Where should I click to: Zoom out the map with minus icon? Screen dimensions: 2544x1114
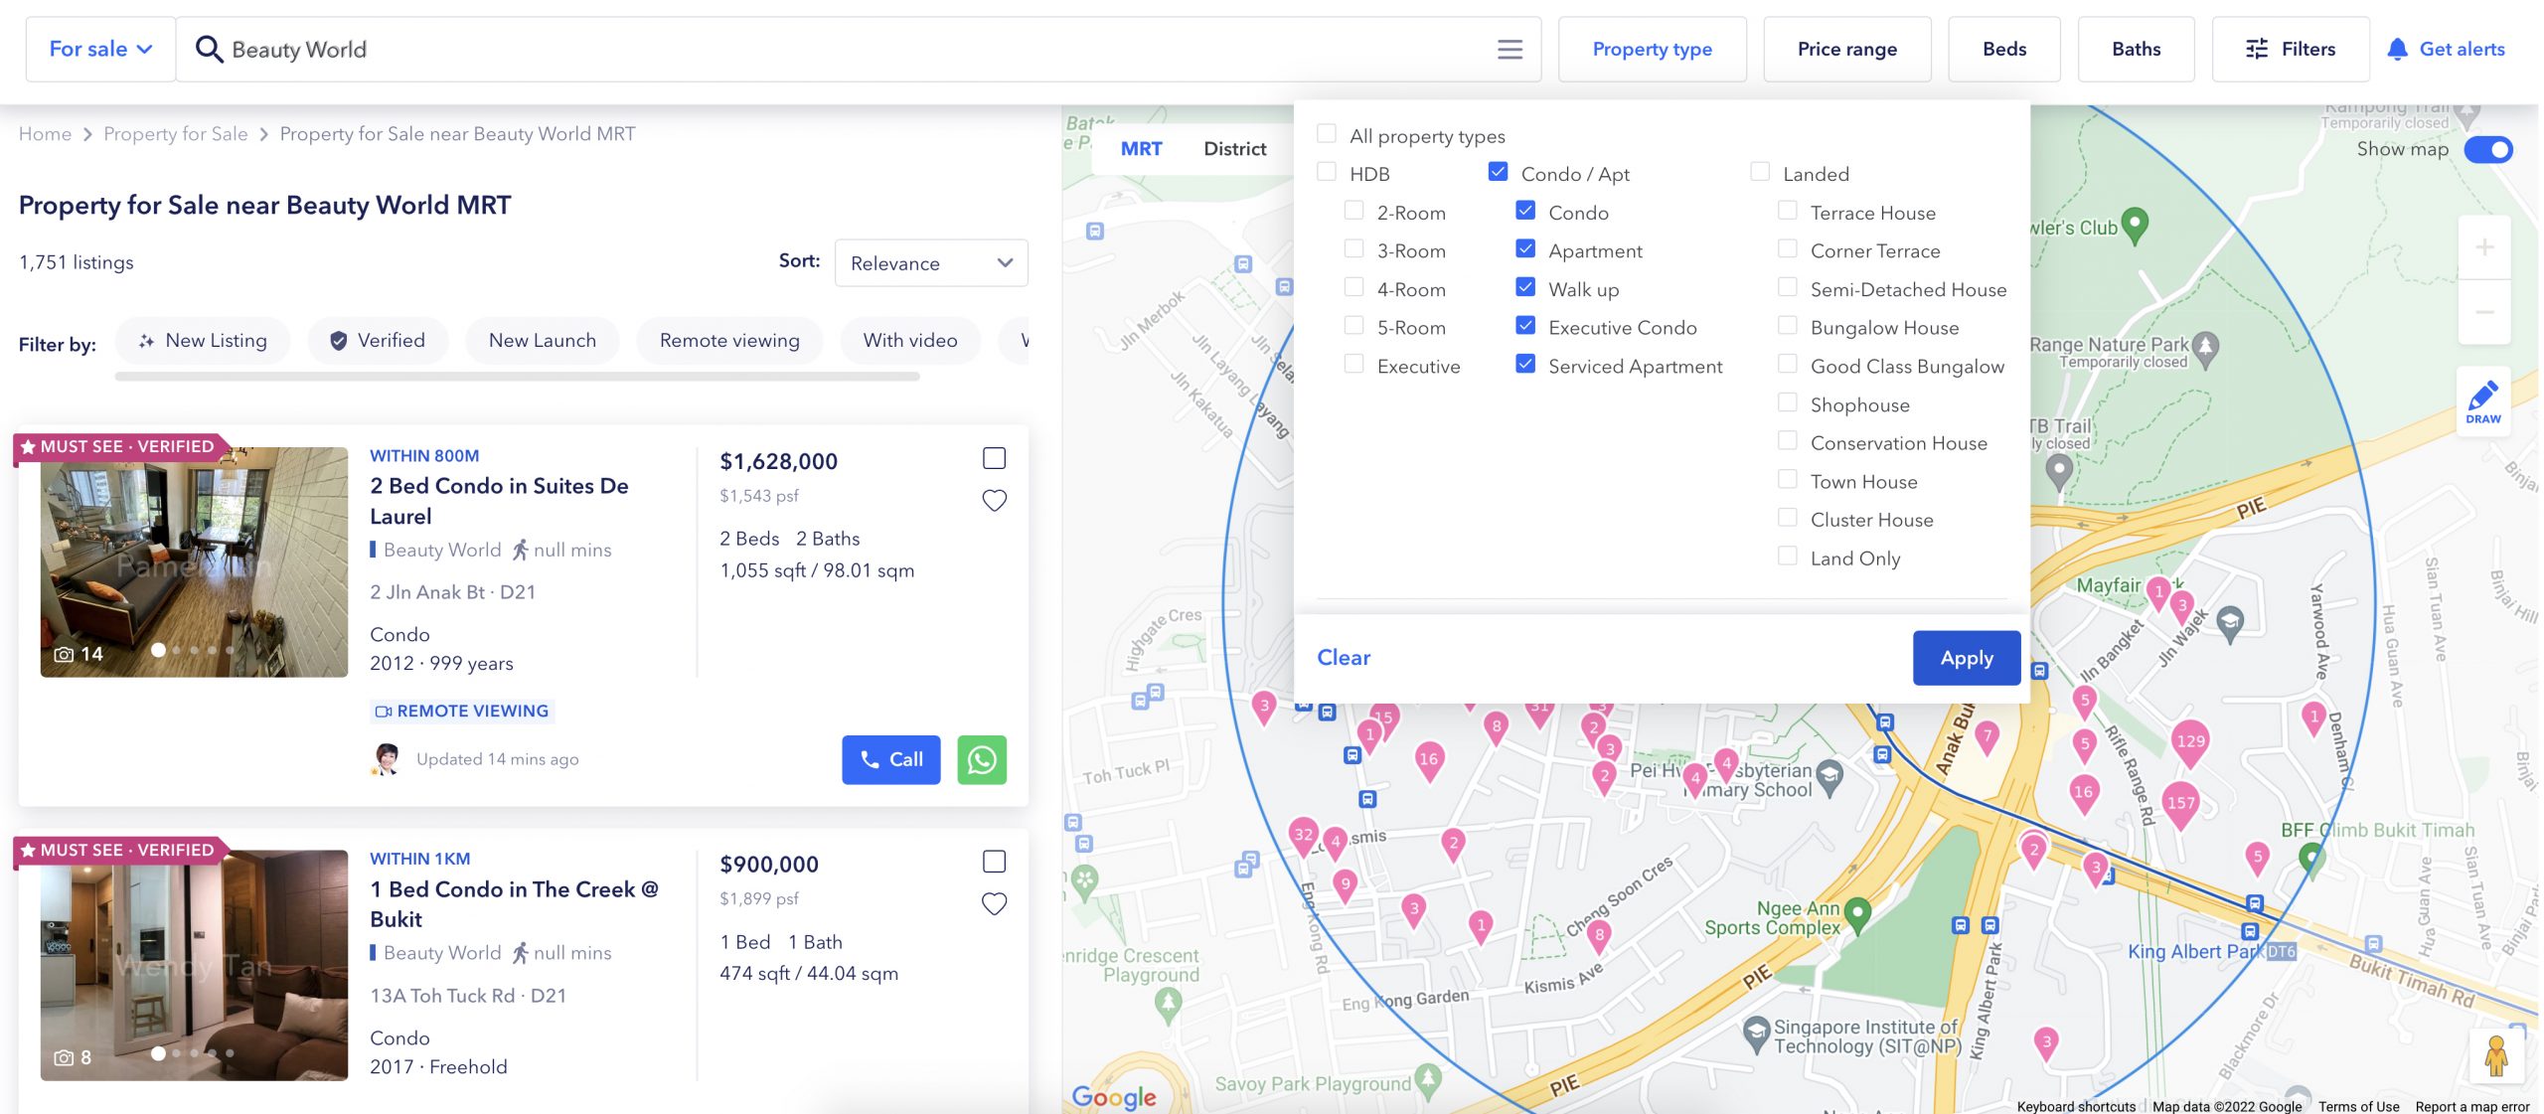[2484, 312]
